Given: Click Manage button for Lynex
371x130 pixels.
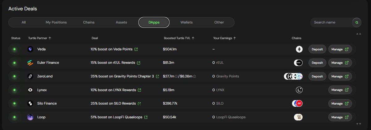Looking at the screenshot, I should point(340,90).
